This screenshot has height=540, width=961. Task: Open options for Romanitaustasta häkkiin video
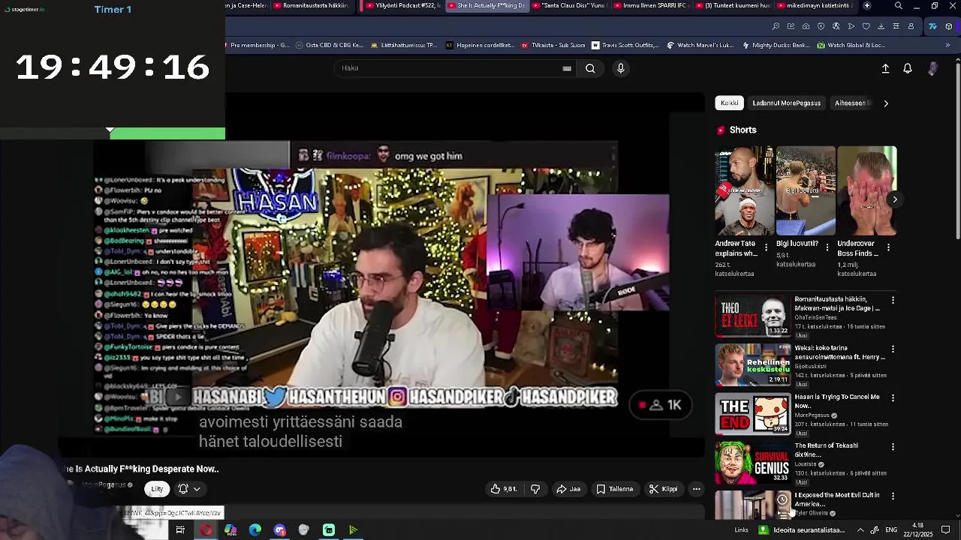[x=893, y=300]
